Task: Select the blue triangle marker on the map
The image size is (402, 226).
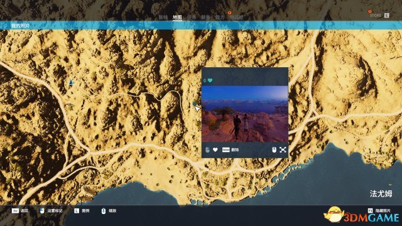Action: point(71,82)
